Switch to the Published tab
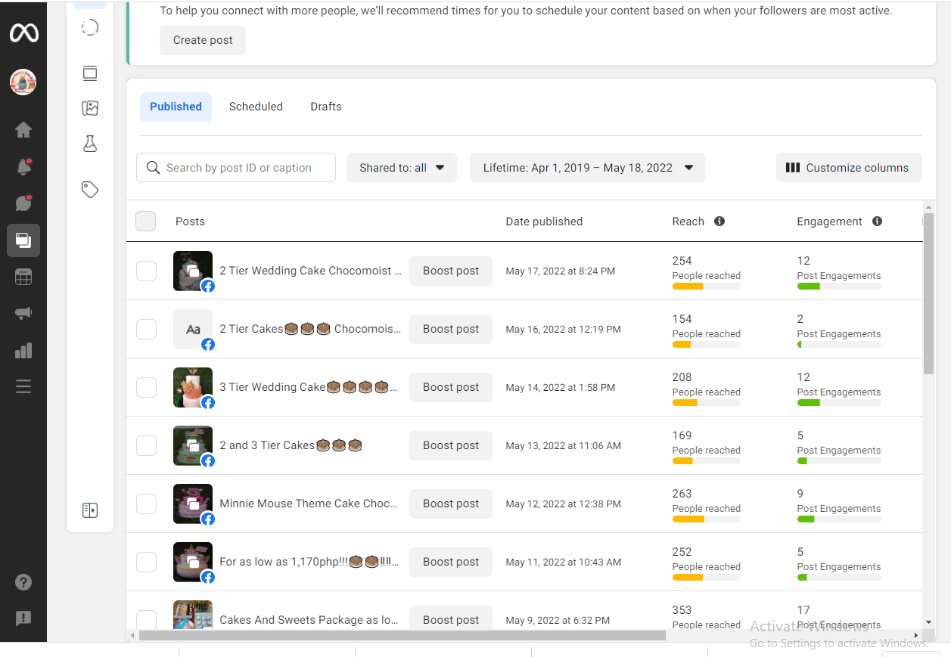Viewport: 951px width, 657px height. [x=176, y=107]
